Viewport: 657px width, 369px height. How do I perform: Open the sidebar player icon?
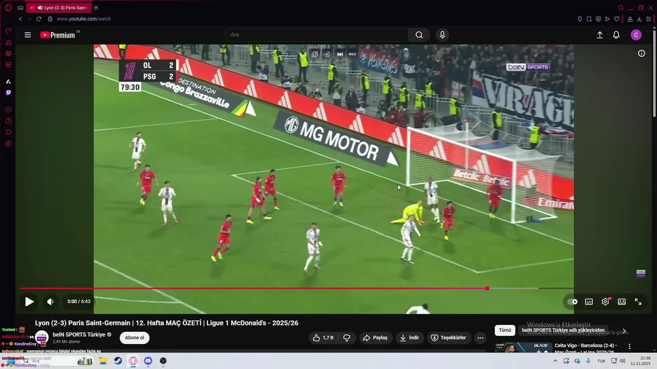click(x=8, y=110)
